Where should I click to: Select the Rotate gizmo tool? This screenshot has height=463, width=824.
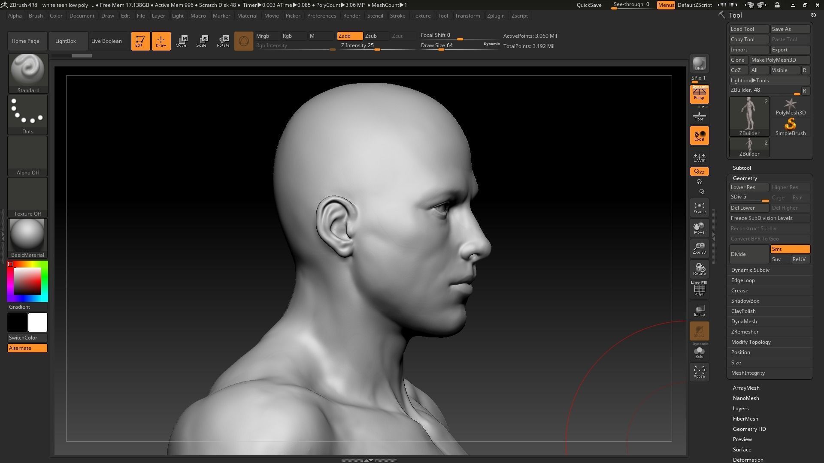tap(223, 41)
